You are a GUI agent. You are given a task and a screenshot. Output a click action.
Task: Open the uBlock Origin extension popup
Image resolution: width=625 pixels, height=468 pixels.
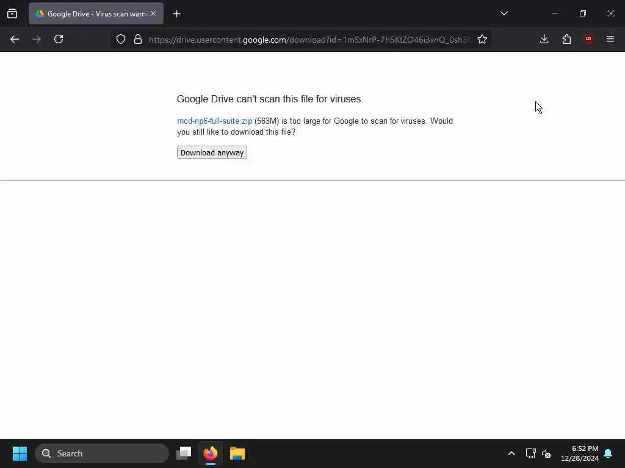click(x=588, y=39)
